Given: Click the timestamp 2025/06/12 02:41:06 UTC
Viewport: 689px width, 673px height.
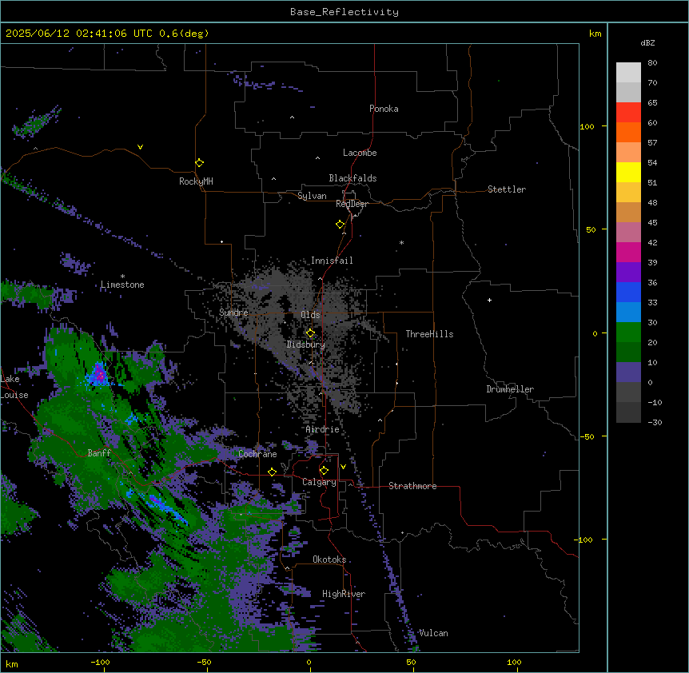Looking at the screenshot, I should tap(78, 34).
